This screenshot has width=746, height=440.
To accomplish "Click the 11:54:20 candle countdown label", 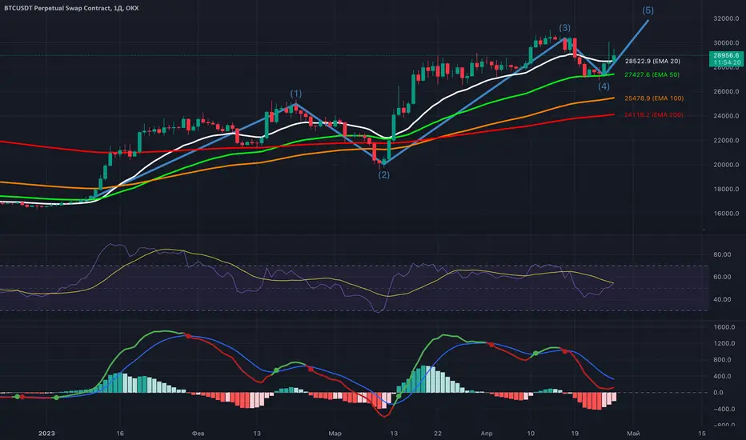I will click(x=726, y=62).
